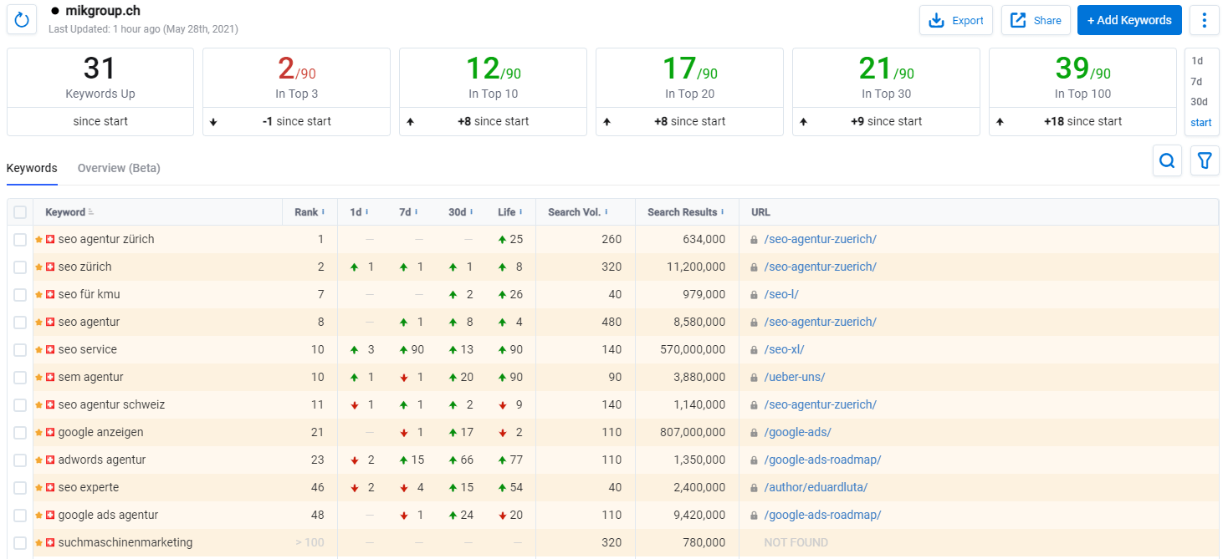The image size is (1223, 559).
Task: Select the 1d time range
Action: pos(1197,61)
